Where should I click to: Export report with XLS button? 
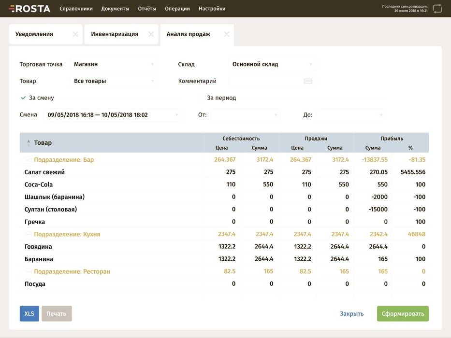(x=29, y=314)
